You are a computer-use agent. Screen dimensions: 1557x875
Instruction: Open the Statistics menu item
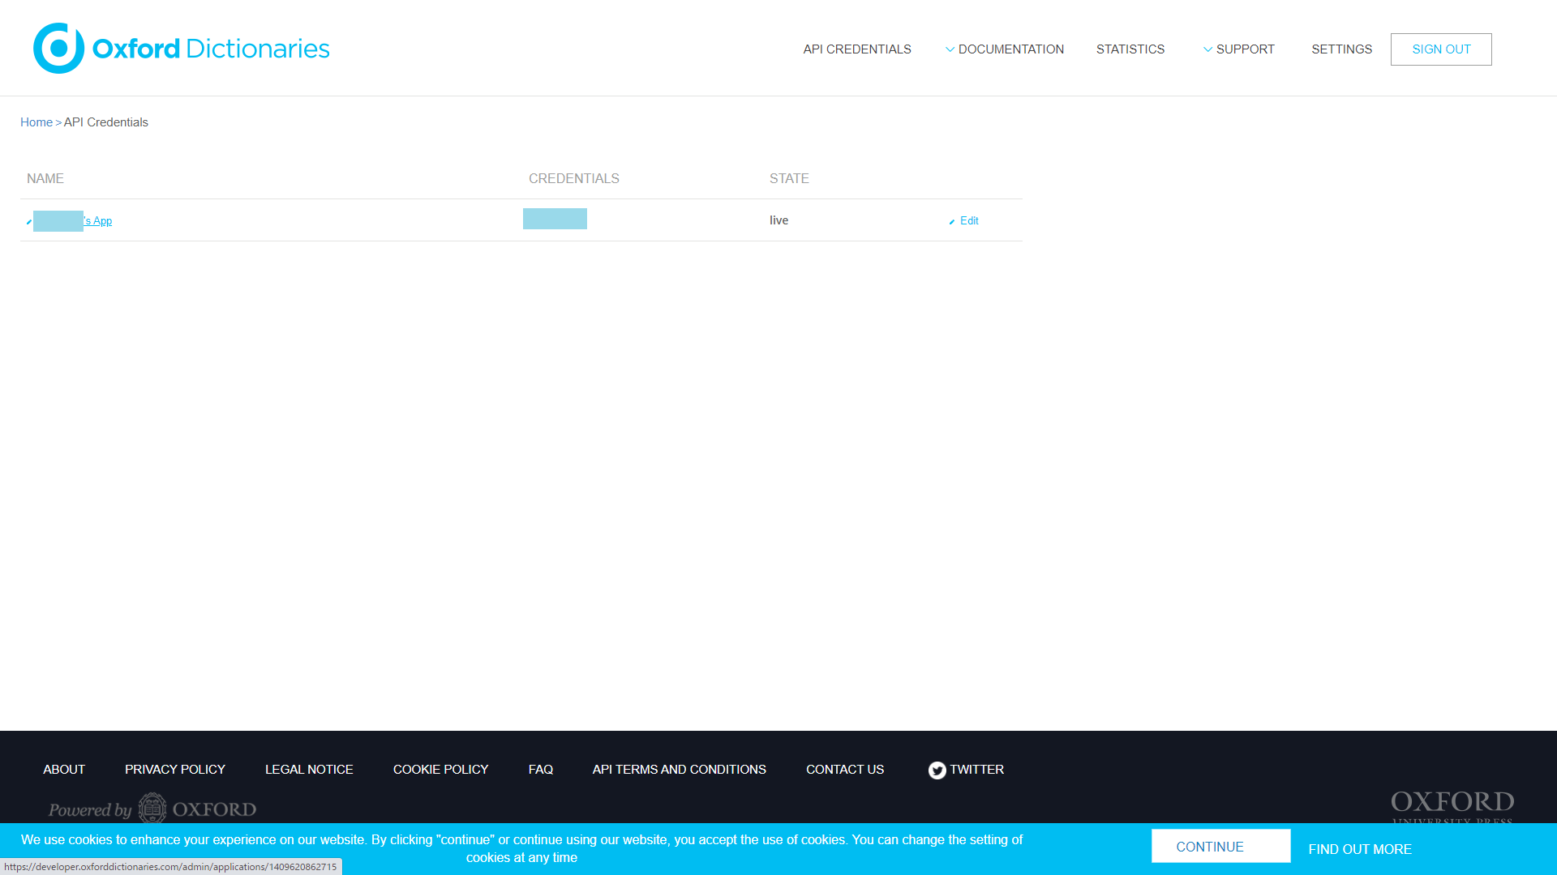pos(1130,49)
